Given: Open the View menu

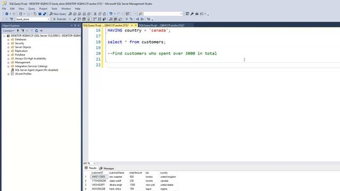Looking at the screenshot, I should tap(21, 8).
